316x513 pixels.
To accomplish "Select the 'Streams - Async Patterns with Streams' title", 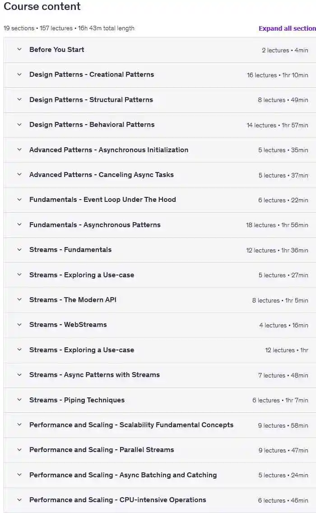I will tap(94, 375).
